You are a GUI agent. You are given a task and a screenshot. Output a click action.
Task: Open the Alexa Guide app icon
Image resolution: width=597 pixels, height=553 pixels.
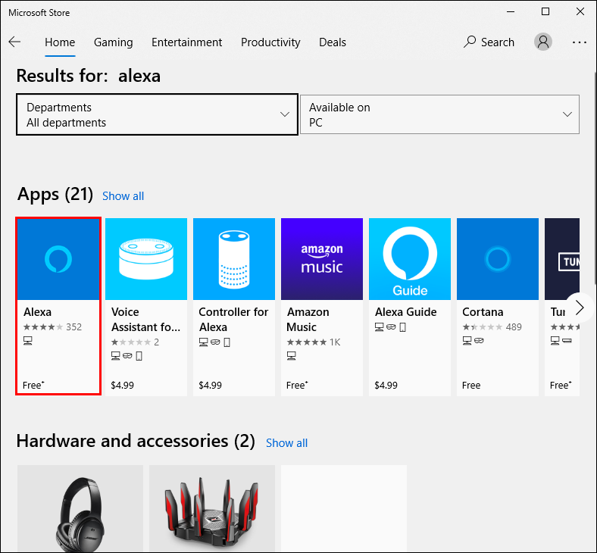[410, 259]
